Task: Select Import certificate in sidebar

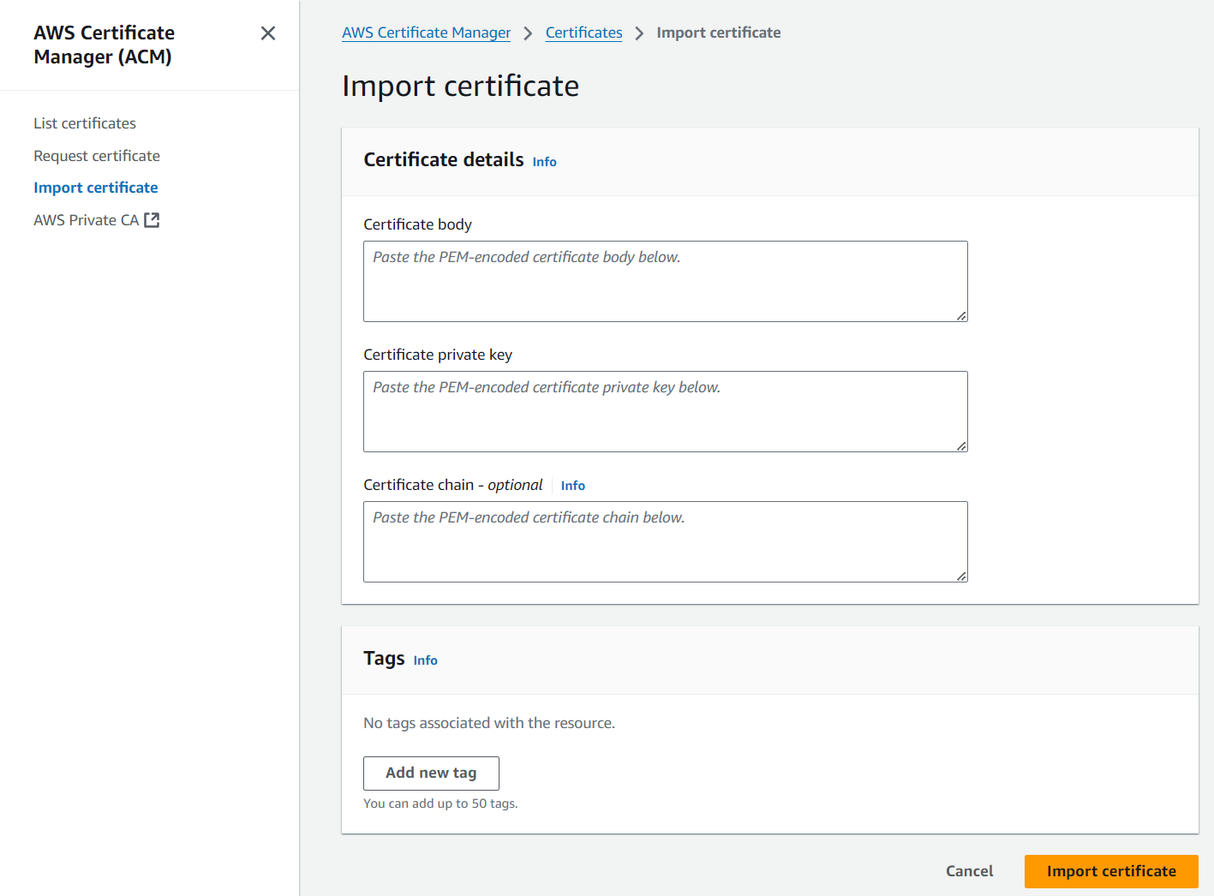Action: point(96,188)
